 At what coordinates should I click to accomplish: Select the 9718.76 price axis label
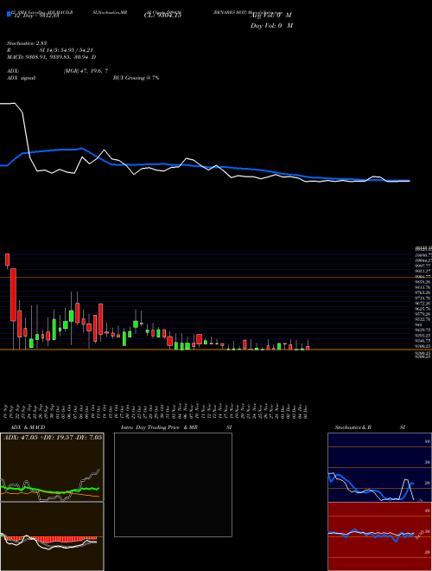pyautogui.click(x=423, y=298)
